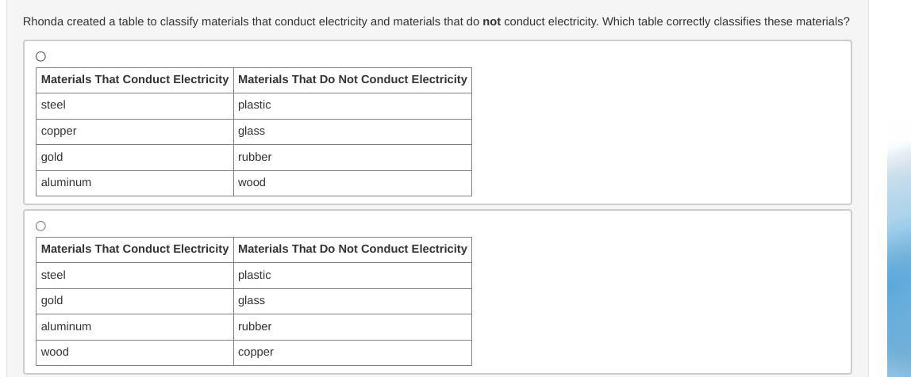911x377 pixels.
Task: Click the bold word "not" in the question
Action: point(491,22)
